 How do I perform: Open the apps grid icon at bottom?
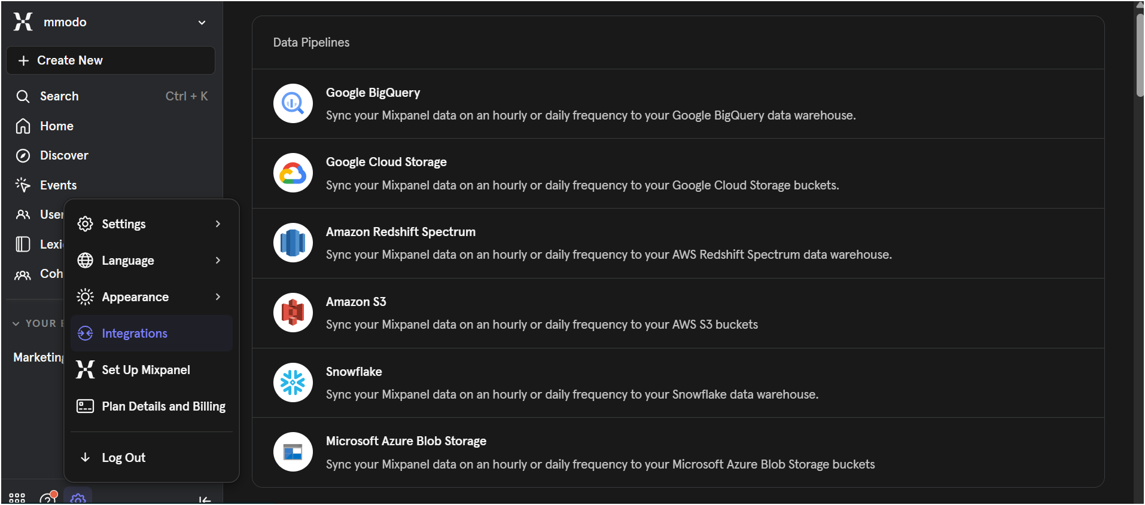pyautogui.click(x=17, y=498)
